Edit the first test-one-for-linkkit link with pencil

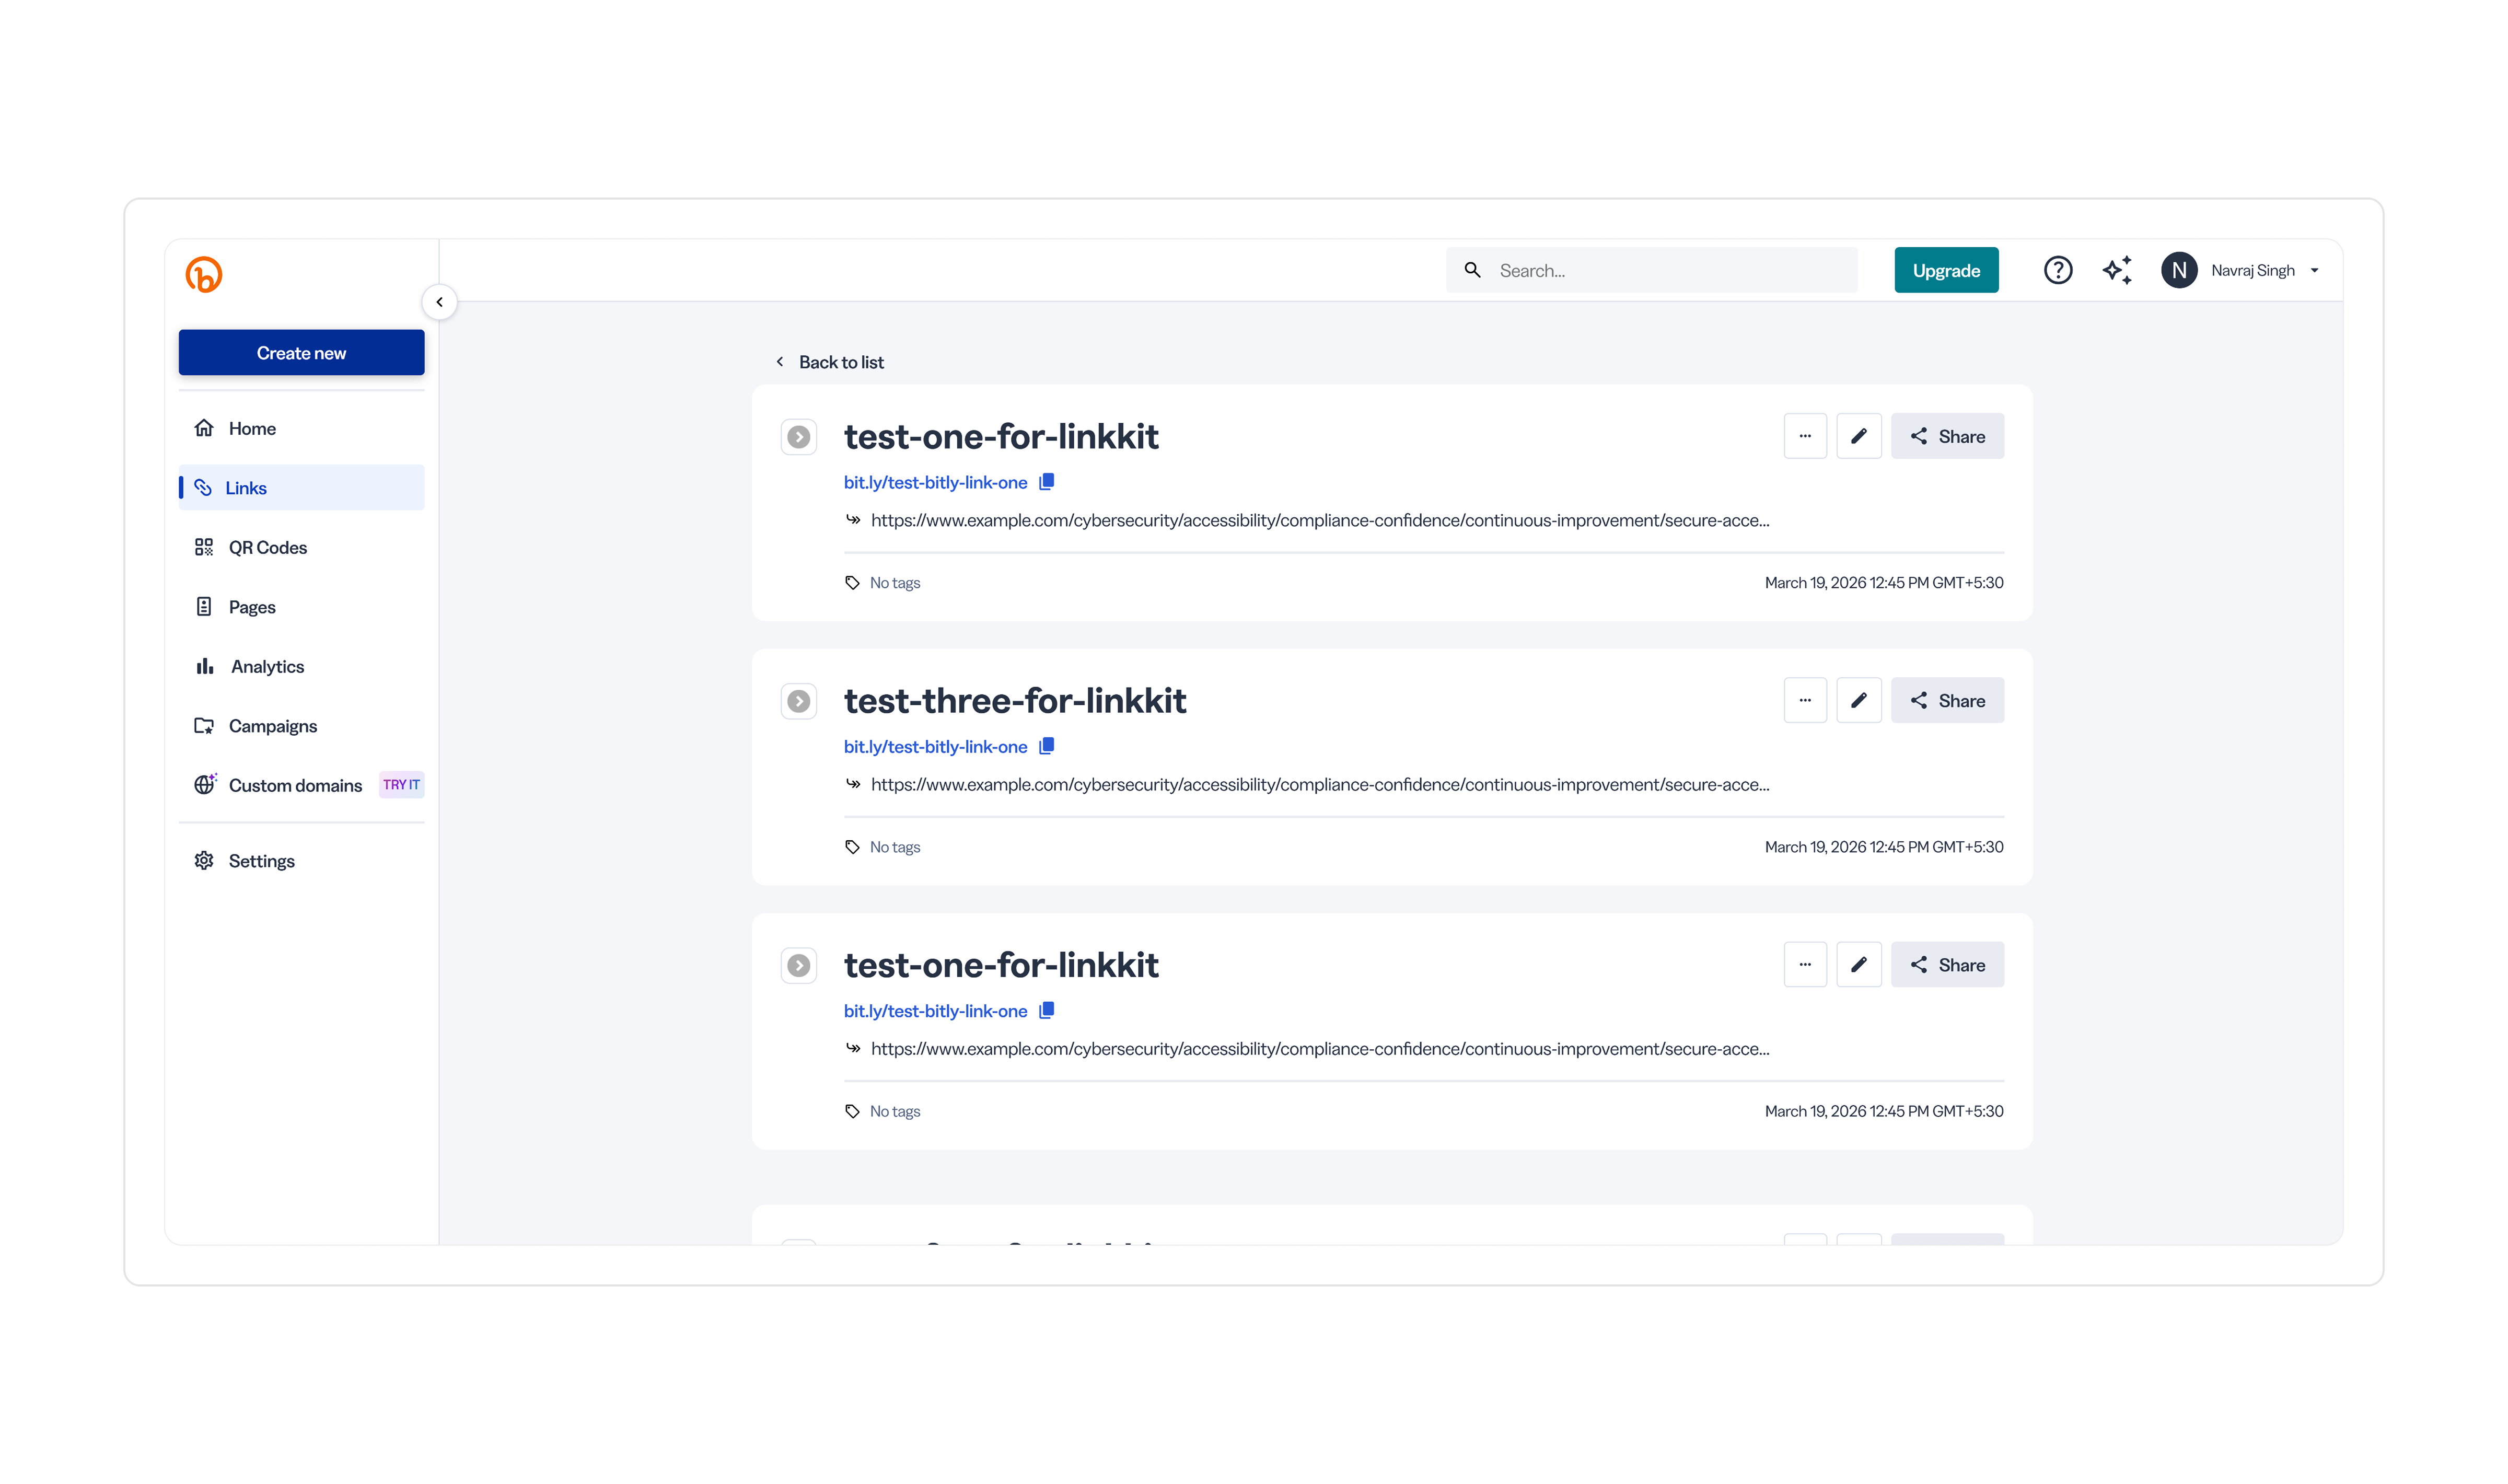tap(1858, 436)
